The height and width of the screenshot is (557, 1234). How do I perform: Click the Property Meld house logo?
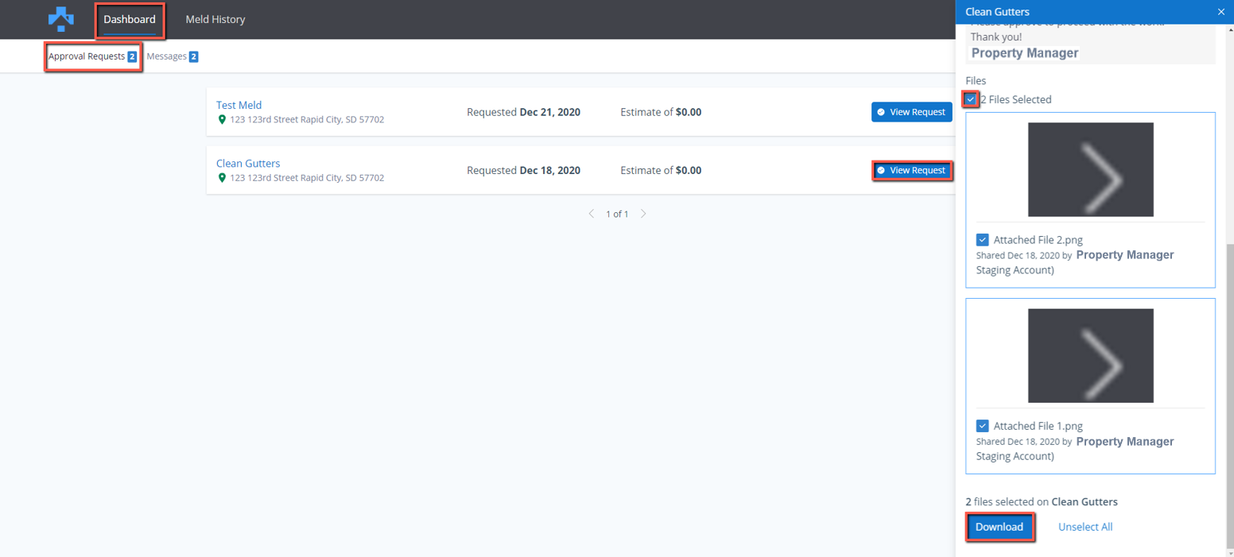[x=60, y=19]
